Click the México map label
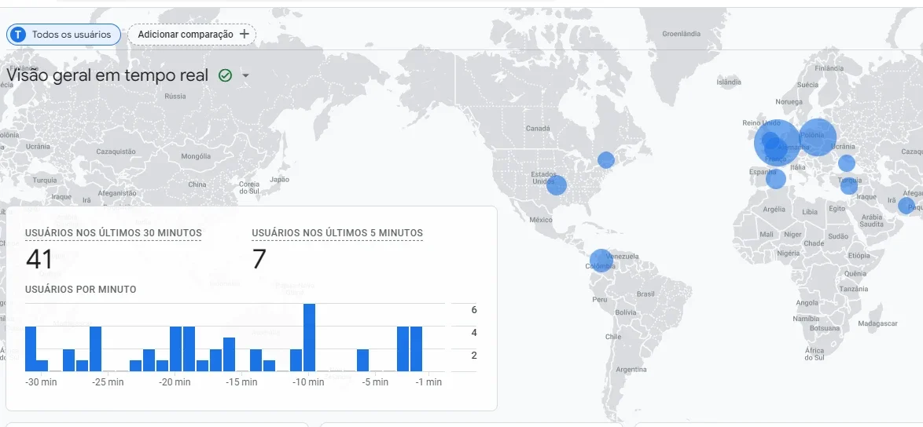Screen dimensions: 923x427 541,220
